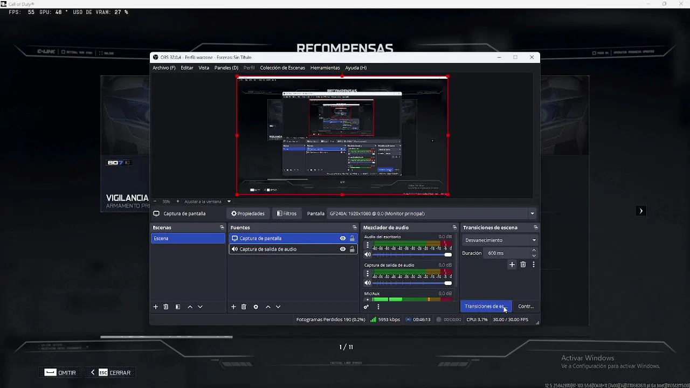Open source properties gear in Fuentes toolbar
Image resolution: width=690 pixels, height=388 pixels.
tap(256, 307)
